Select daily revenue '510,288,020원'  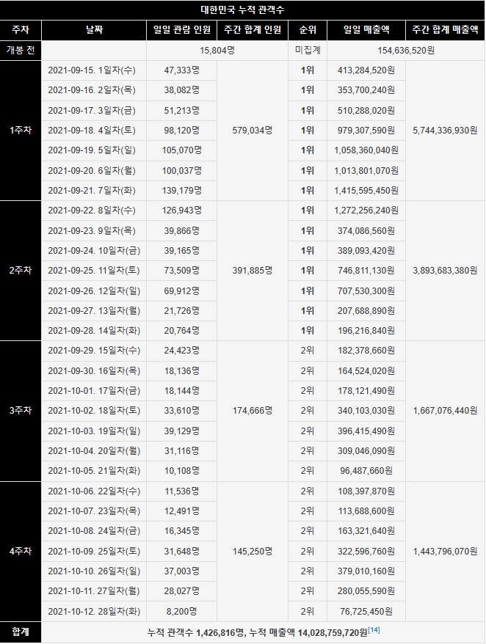pyautogui.click(x=366, y=111)
